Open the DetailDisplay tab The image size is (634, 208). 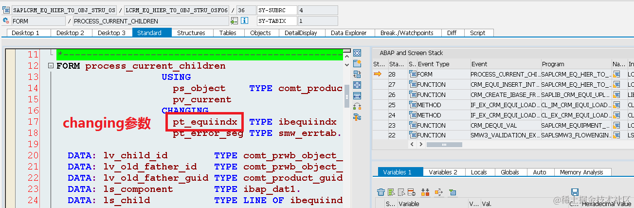click(x=301, y=33)
